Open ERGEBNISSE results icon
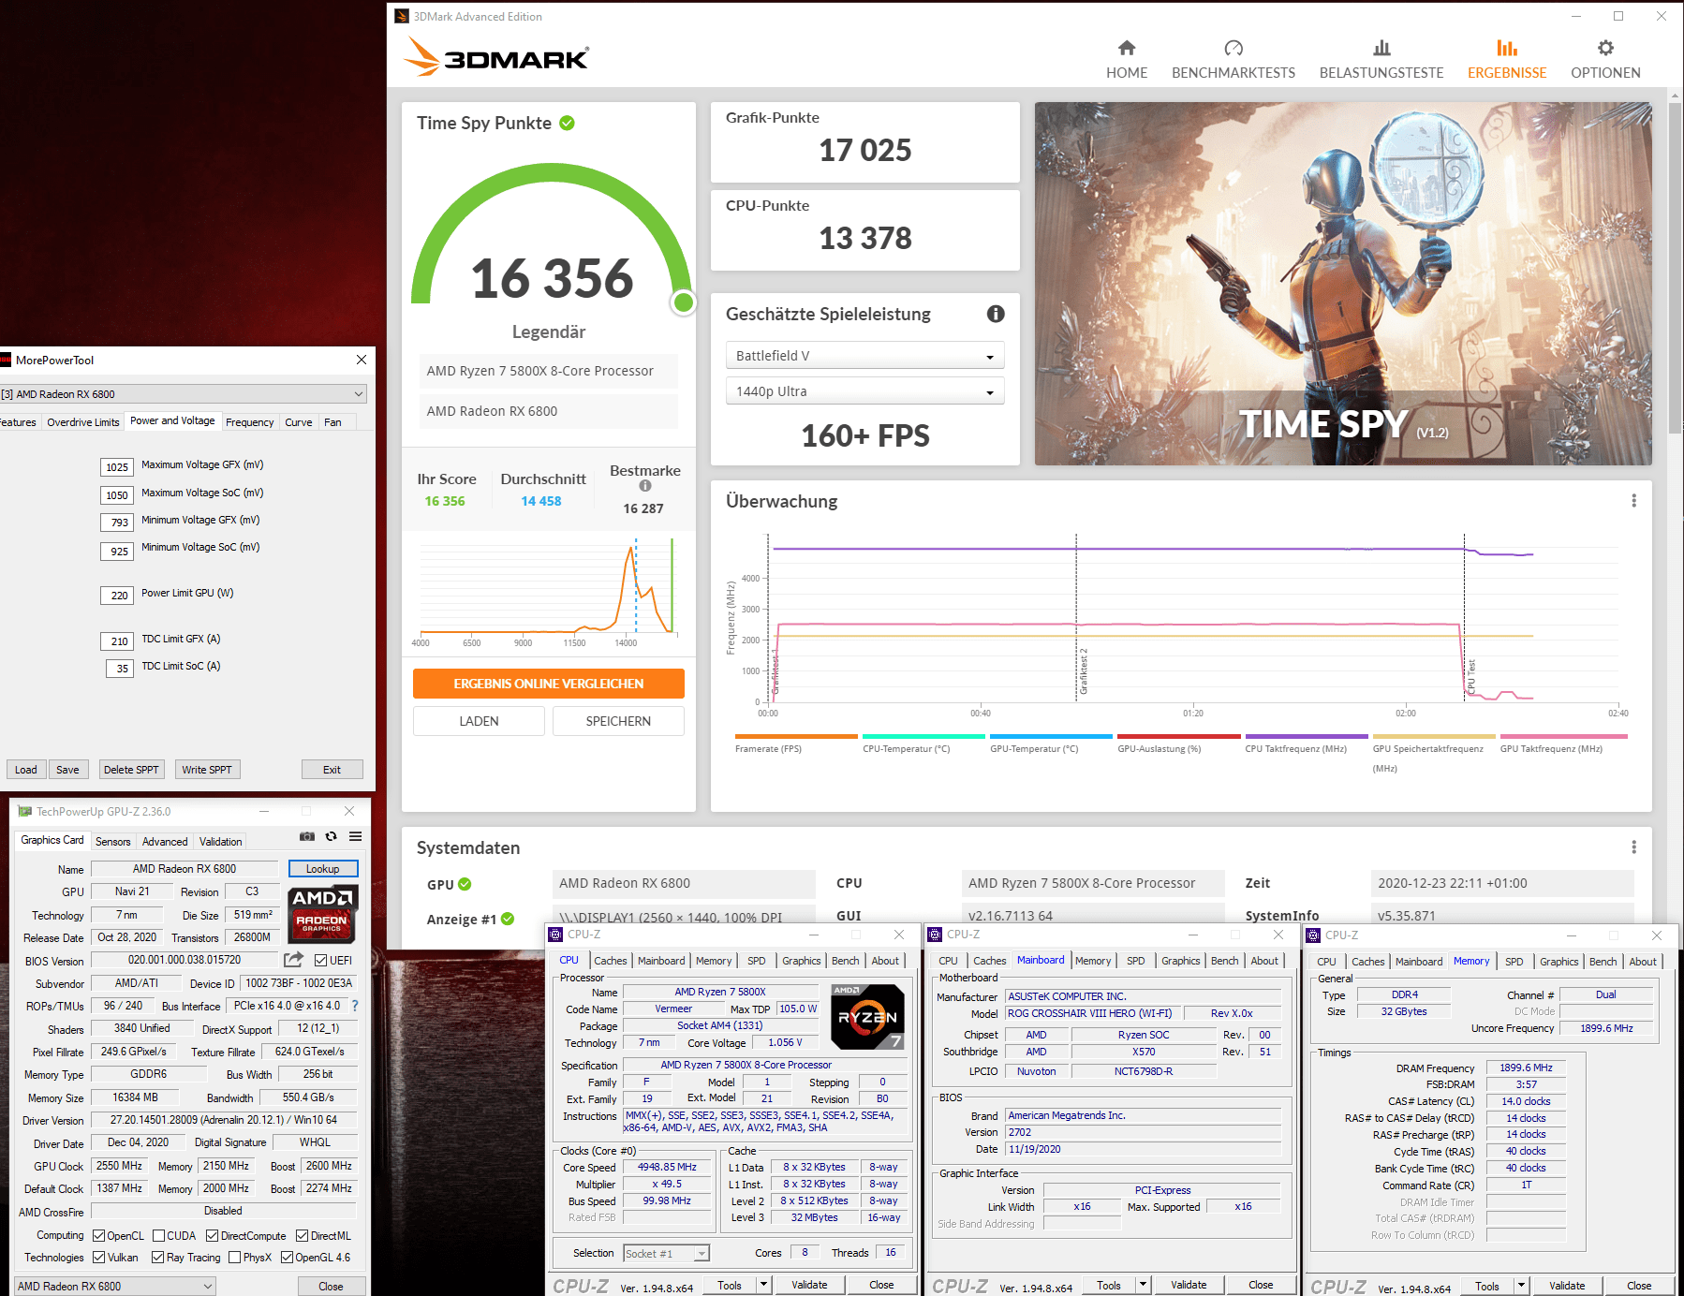This screenshot has width=1684, height=1296. click(x=1507, y=48)
